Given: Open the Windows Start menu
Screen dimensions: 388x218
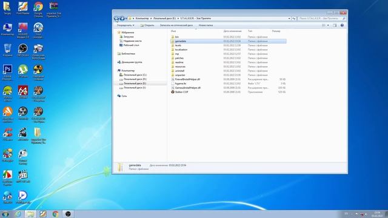Looking at the screenshot, I should click(x=5, y=214).
